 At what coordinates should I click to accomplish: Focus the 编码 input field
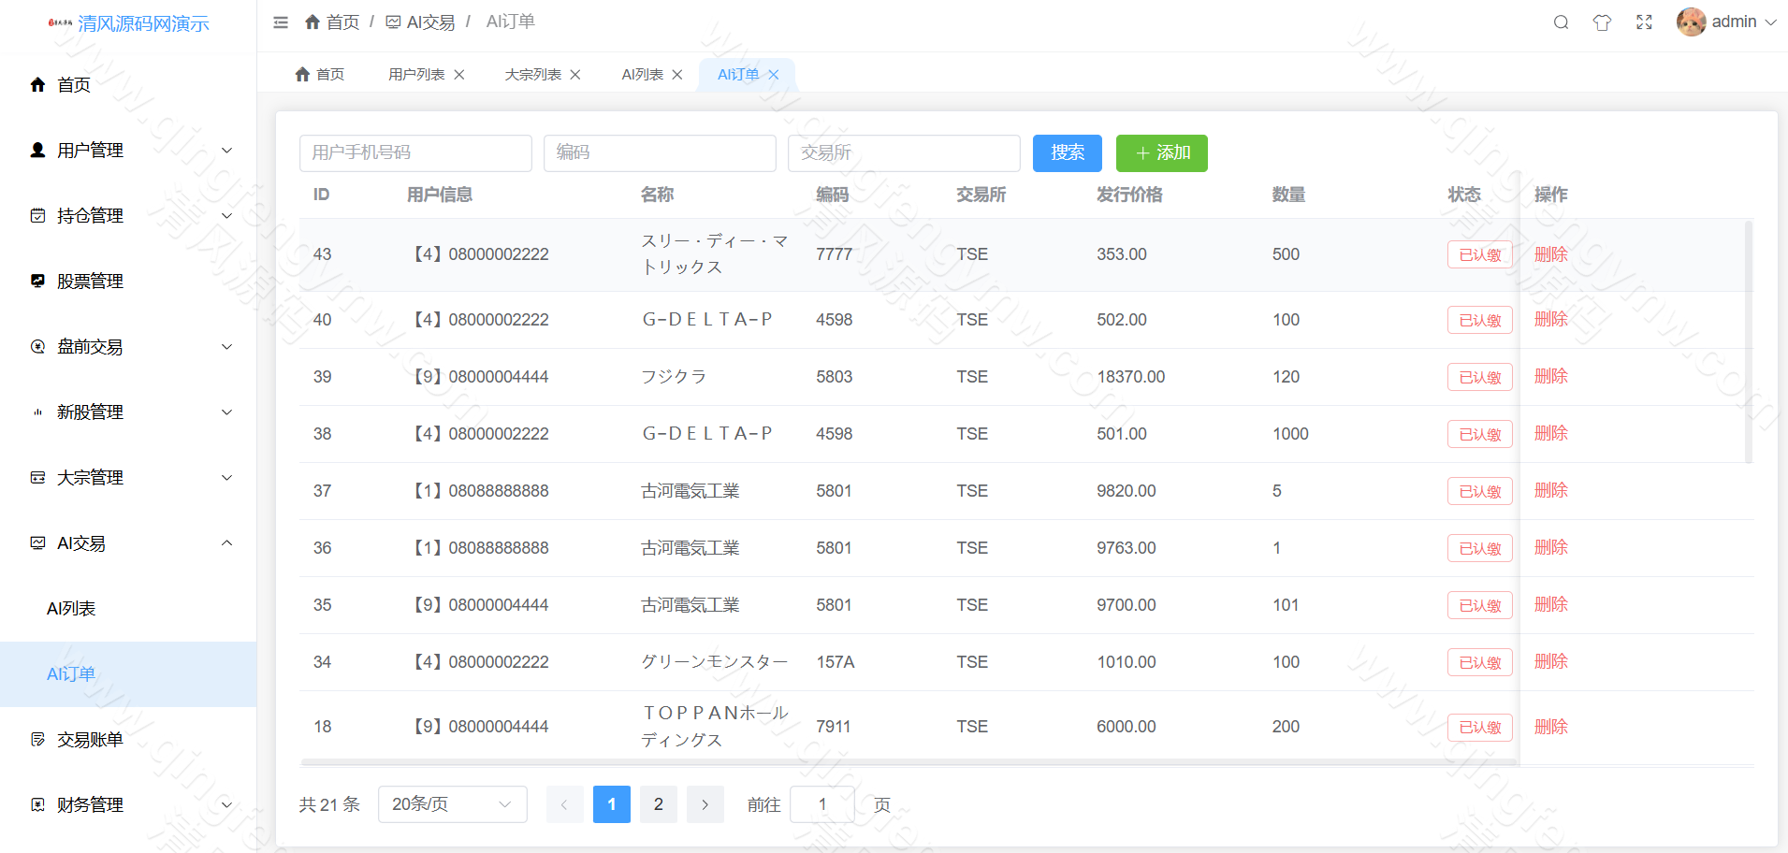point(660,153)
